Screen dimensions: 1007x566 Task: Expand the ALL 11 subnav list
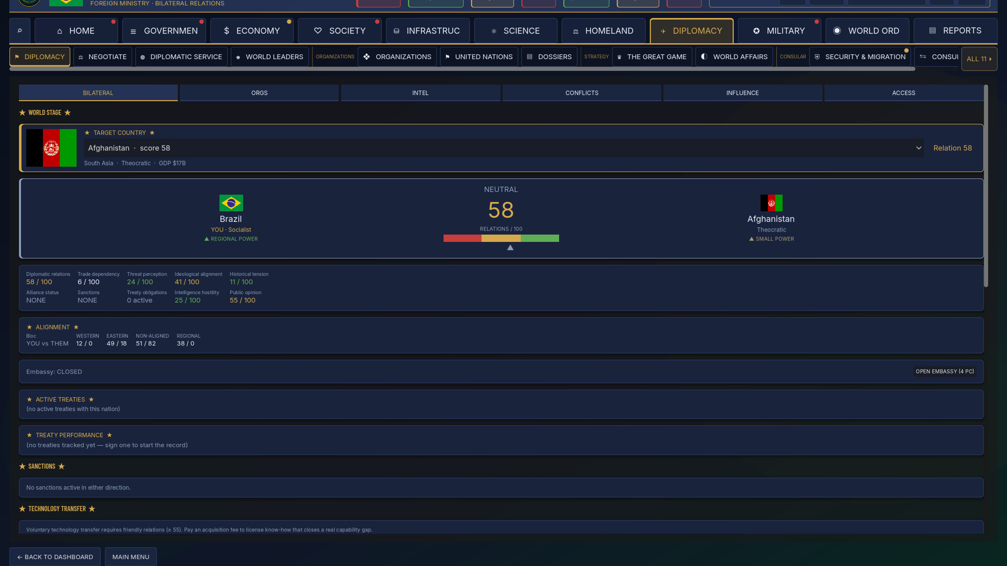coord(979,59)
